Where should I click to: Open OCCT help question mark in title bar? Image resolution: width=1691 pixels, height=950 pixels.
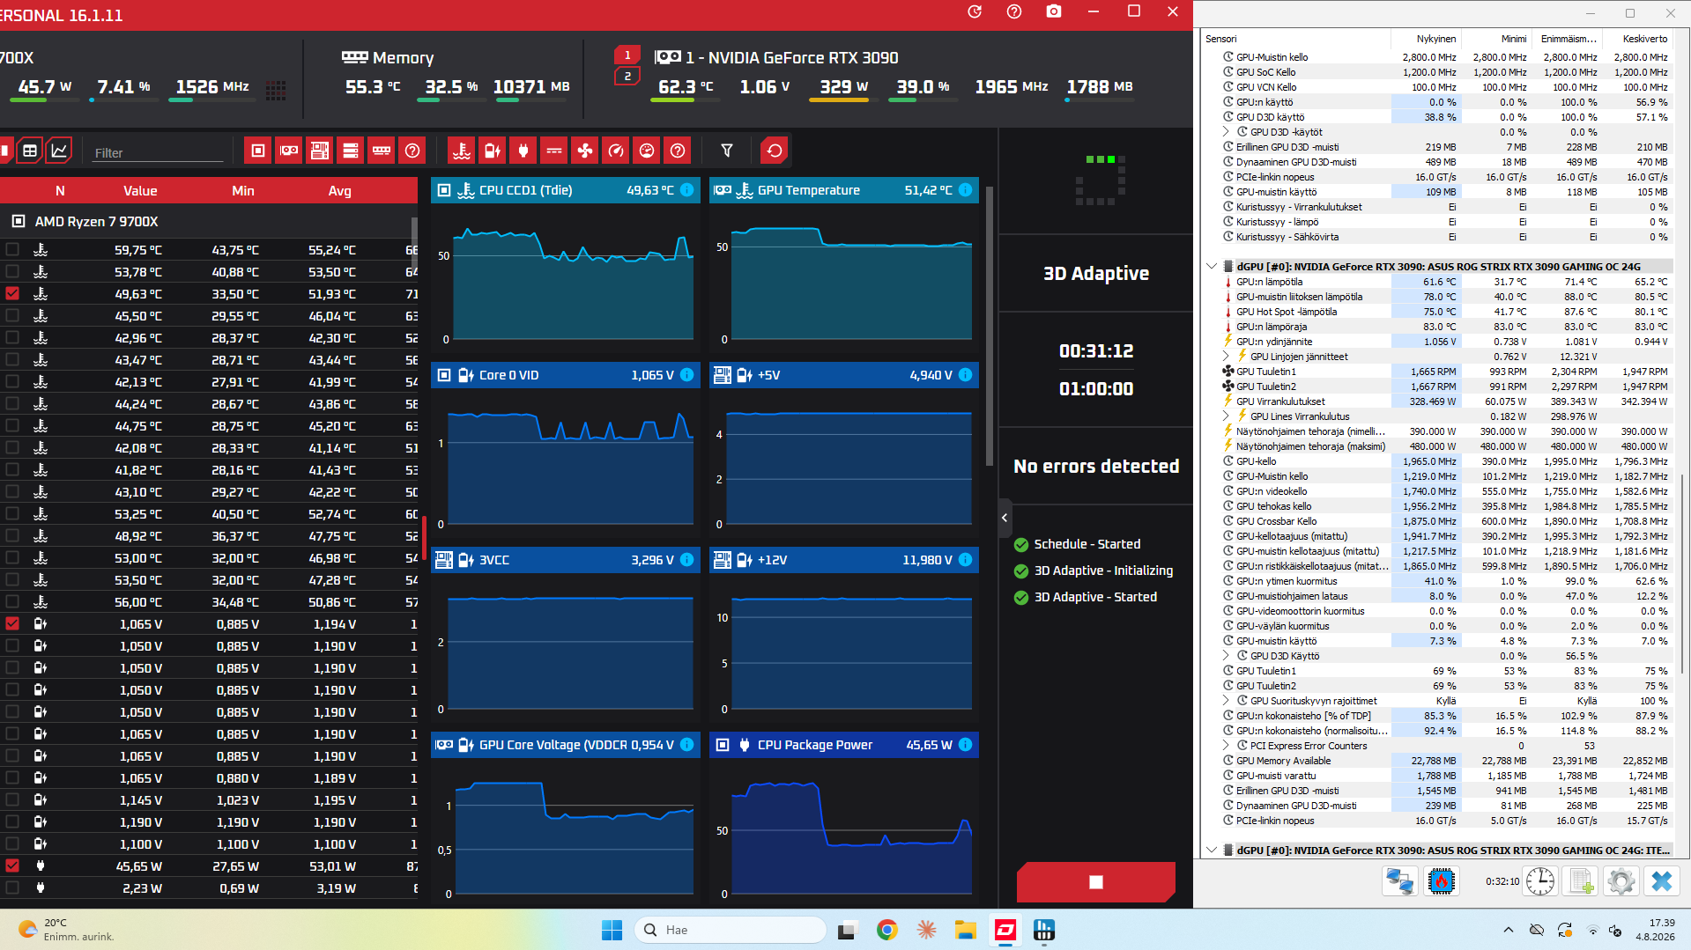pyautogui.click(x=1014, y=11)
